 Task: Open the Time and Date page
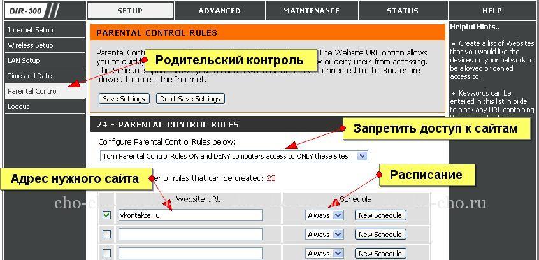30,76
